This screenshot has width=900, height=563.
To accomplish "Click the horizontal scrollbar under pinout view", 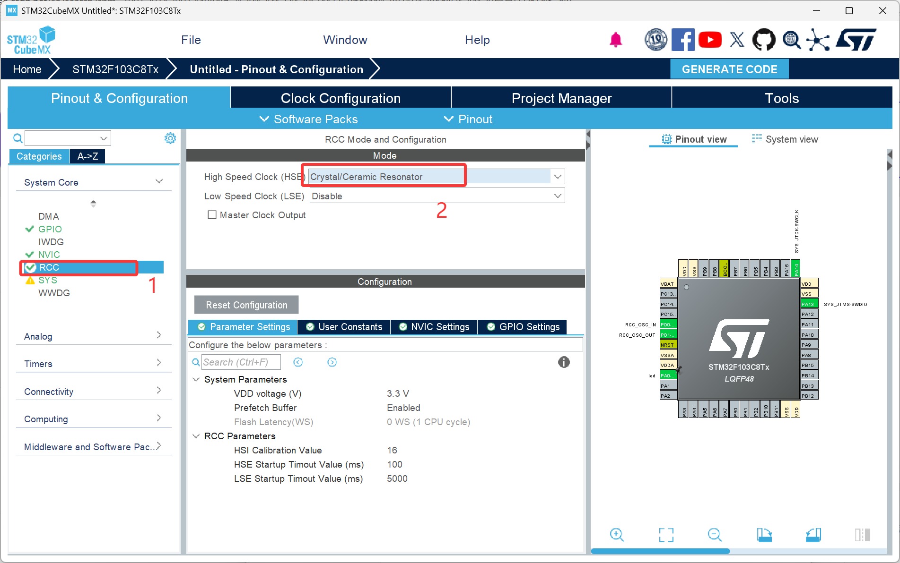I will tap(660, 551).
